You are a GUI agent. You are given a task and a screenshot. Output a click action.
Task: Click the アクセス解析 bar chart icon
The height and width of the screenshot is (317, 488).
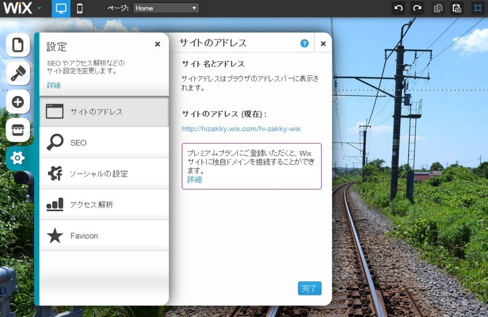point(55,204)
